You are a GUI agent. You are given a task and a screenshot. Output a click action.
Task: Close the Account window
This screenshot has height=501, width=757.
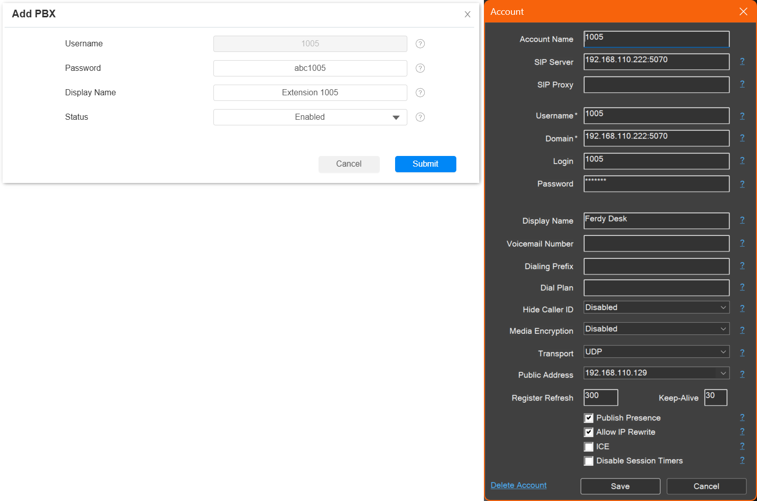[743, 12]
